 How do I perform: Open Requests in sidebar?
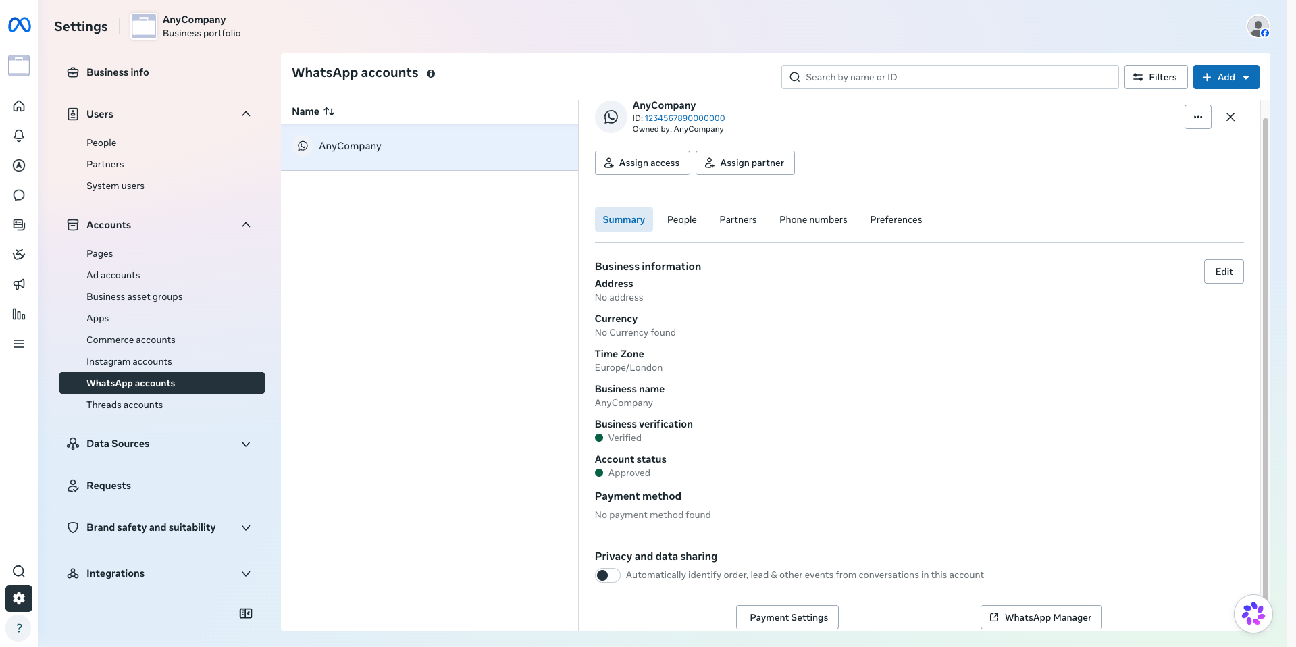tap(162, 486)
